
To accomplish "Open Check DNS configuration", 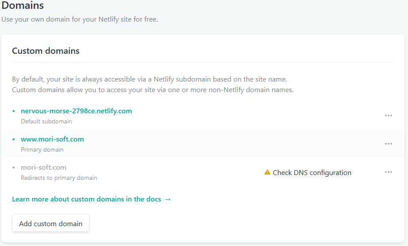I will click(312, 172).
